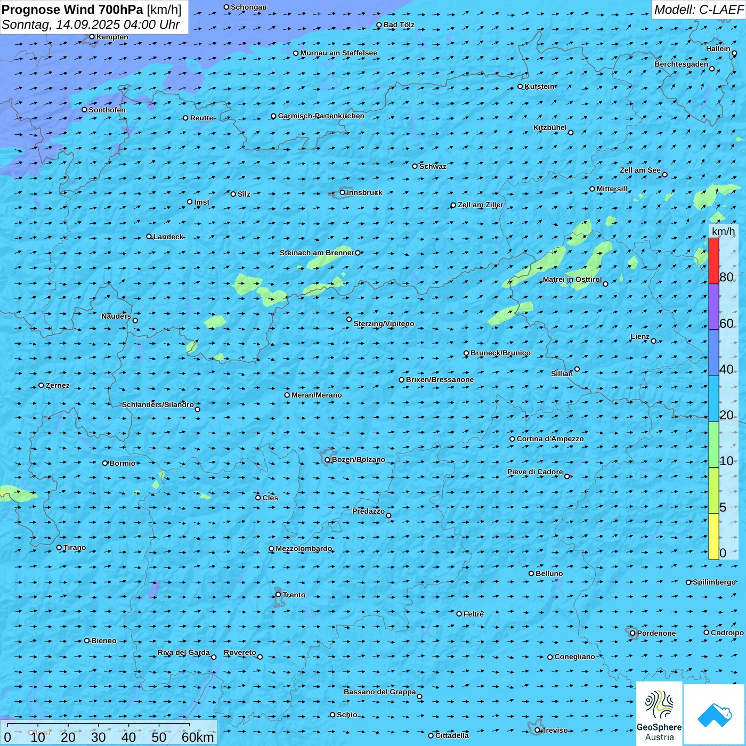The height and width of the screenshot is (746, 746).
Task: Select the 'Meran/Merano' label
Action: click(x=317, y=395)
